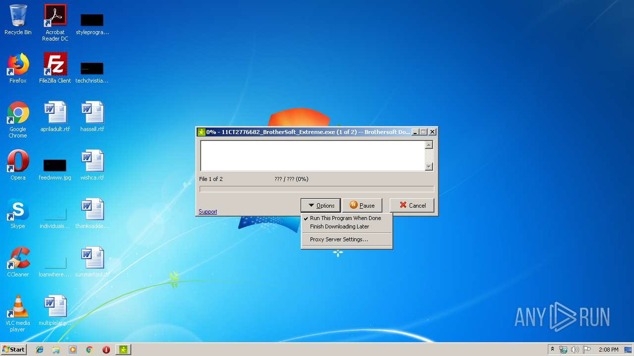634x356 pixels.
Task: Pause the download
Action: pyautogui.click(x=362, y=205)
